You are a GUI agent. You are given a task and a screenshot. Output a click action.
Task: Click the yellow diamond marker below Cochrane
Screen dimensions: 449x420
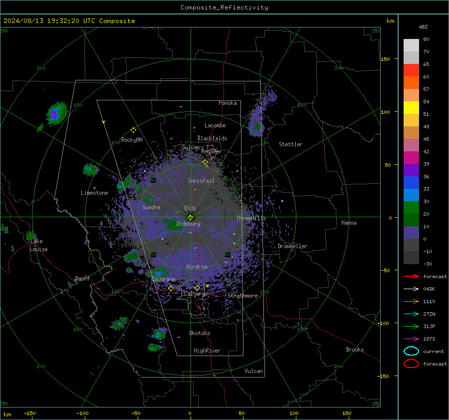pyautogui.click(x=171, y=288)
